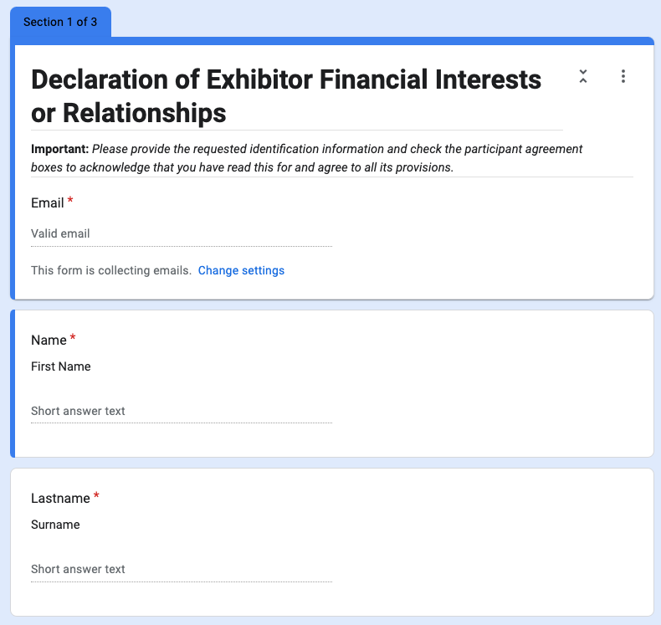Click the Email question label
Viewport: 661px width, 625px height.
(x=48, y=203)
